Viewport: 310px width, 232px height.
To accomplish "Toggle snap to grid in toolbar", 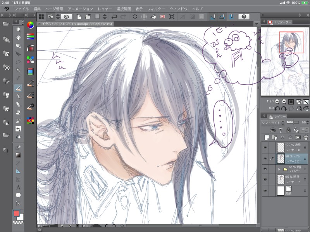I will point(231,17).
